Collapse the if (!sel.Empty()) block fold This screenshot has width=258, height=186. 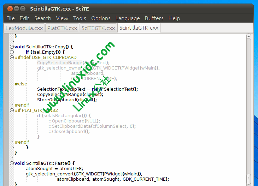coord(12,52)
